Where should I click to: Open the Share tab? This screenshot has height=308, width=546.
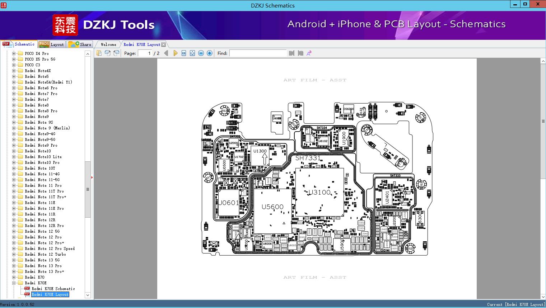(x=80, y=44)
